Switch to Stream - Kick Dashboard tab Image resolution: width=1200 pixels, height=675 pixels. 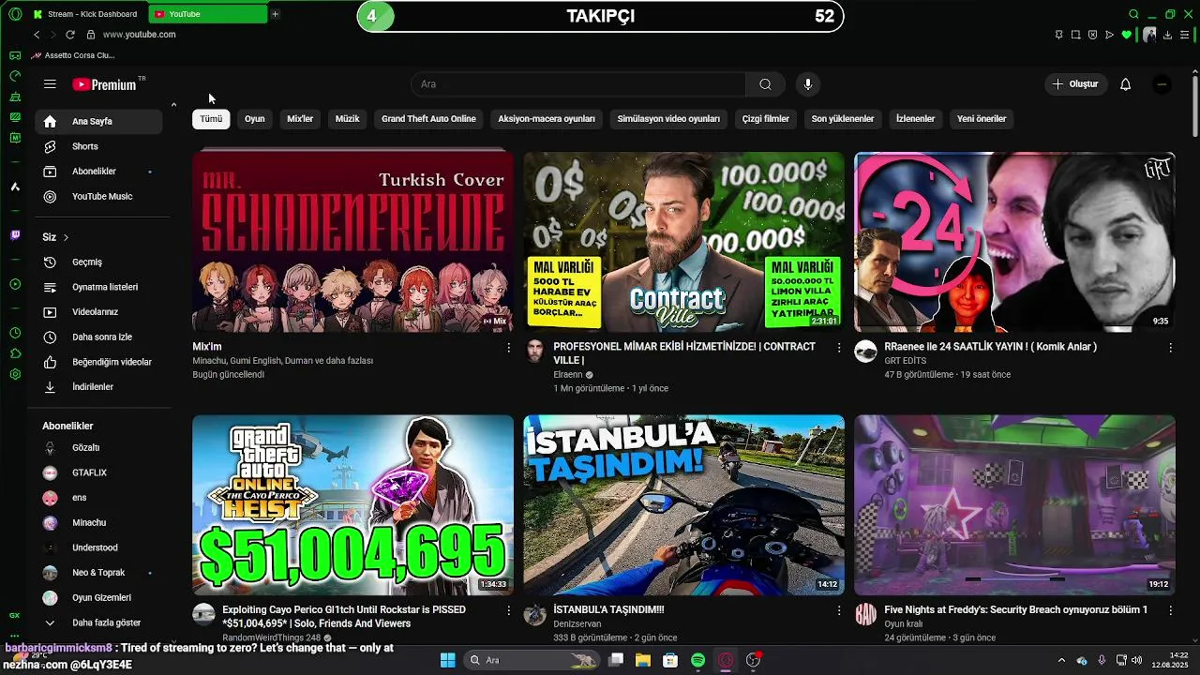(x=87, y=14)
